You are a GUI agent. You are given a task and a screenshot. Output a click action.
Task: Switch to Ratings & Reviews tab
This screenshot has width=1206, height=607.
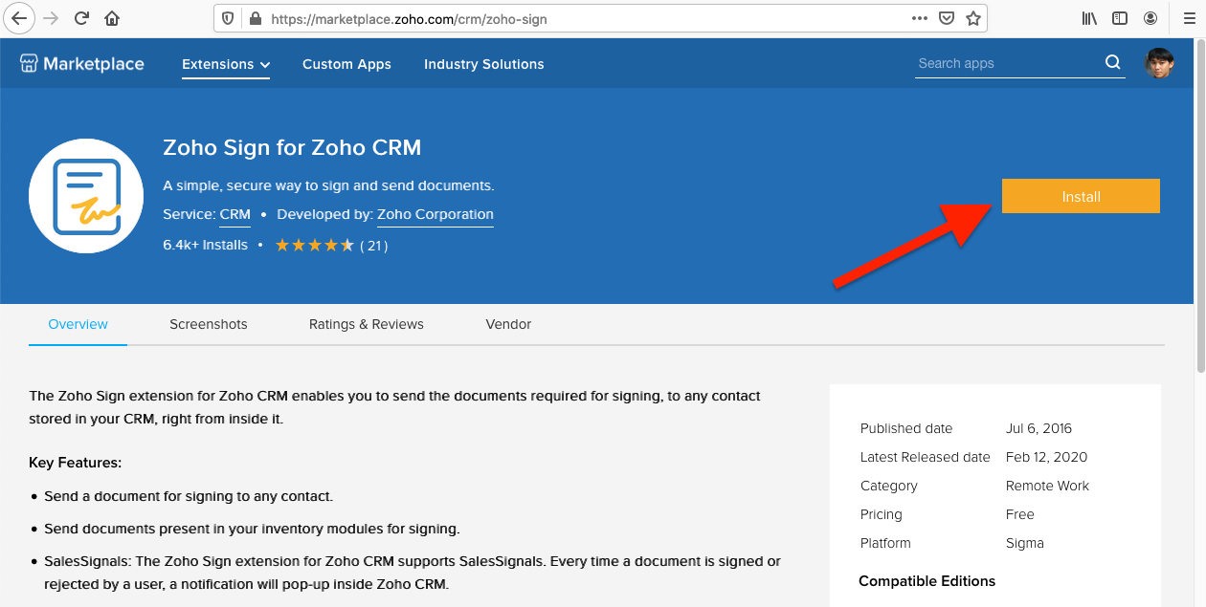[367, 324]
